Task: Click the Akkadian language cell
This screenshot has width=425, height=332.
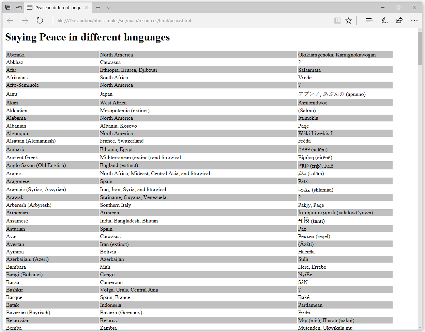Action: pyautogui.click(x=52, y=111)
